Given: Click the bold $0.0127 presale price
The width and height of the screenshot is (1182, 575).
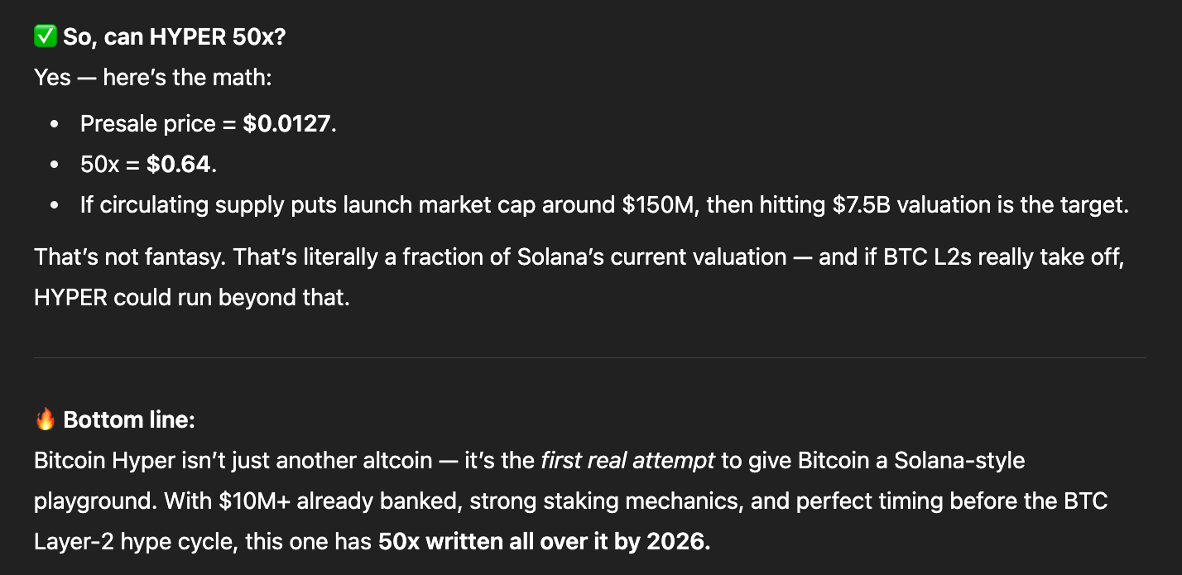Looking at the screenshot, I should (287, 124).
